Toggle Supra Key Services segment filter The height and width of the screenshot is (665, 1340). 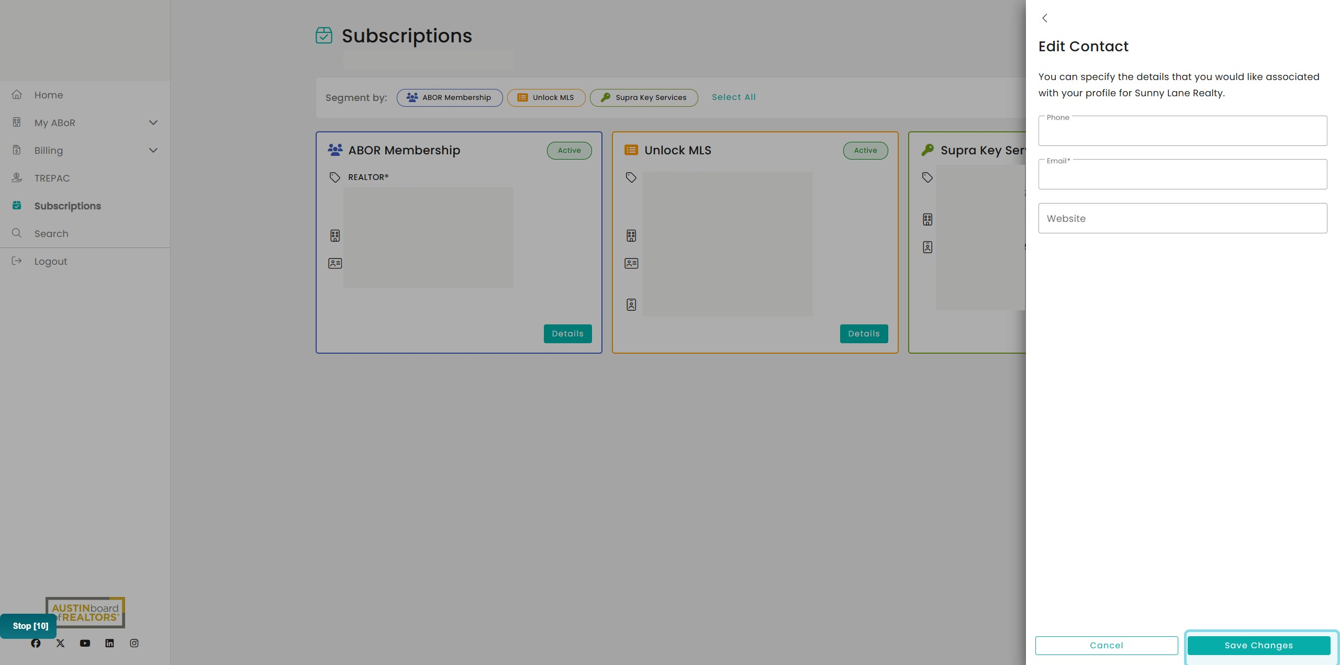(x=644, y=98)
